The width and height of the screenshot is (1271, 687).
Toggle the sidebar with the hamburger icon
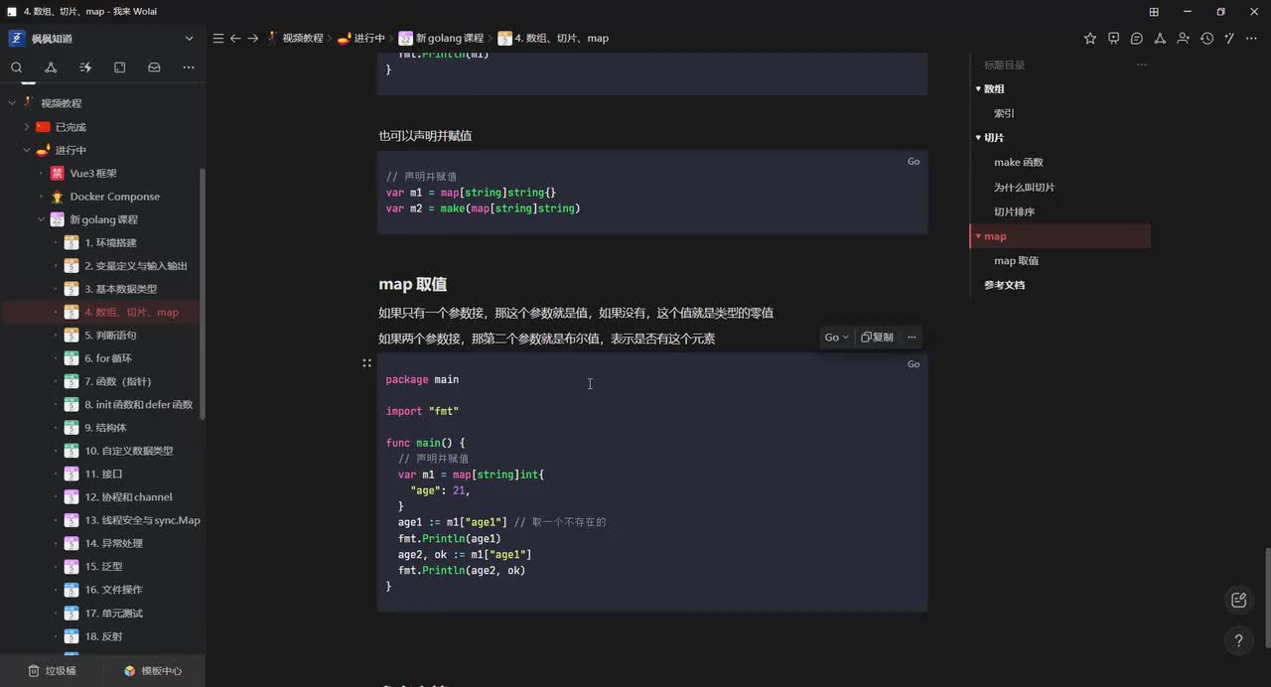click(218, 38)
